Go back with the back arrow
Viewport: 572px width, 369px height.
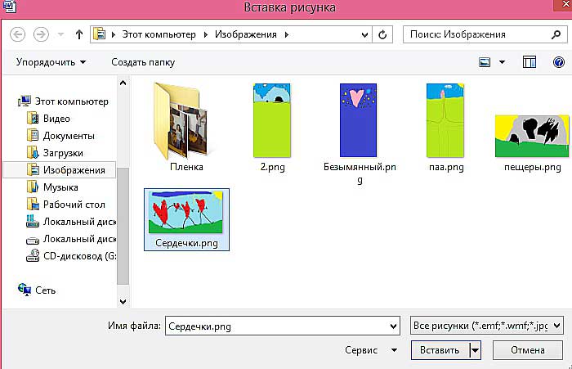(x=17, y=34)
